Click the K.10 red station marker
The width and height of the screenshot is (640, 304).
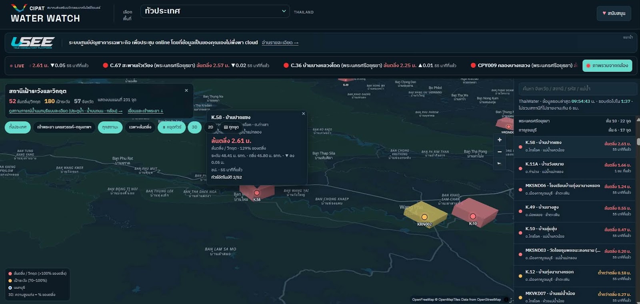pyautogui.click(x=473, y=216)
